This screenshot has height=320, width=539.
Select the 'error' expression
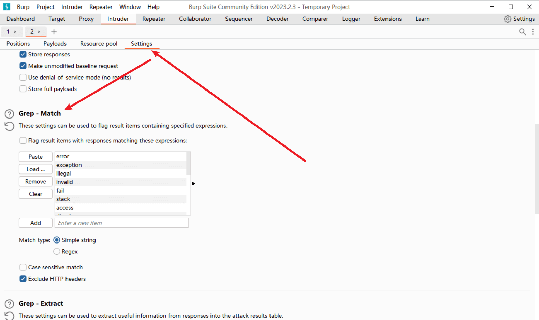point(120,156)
